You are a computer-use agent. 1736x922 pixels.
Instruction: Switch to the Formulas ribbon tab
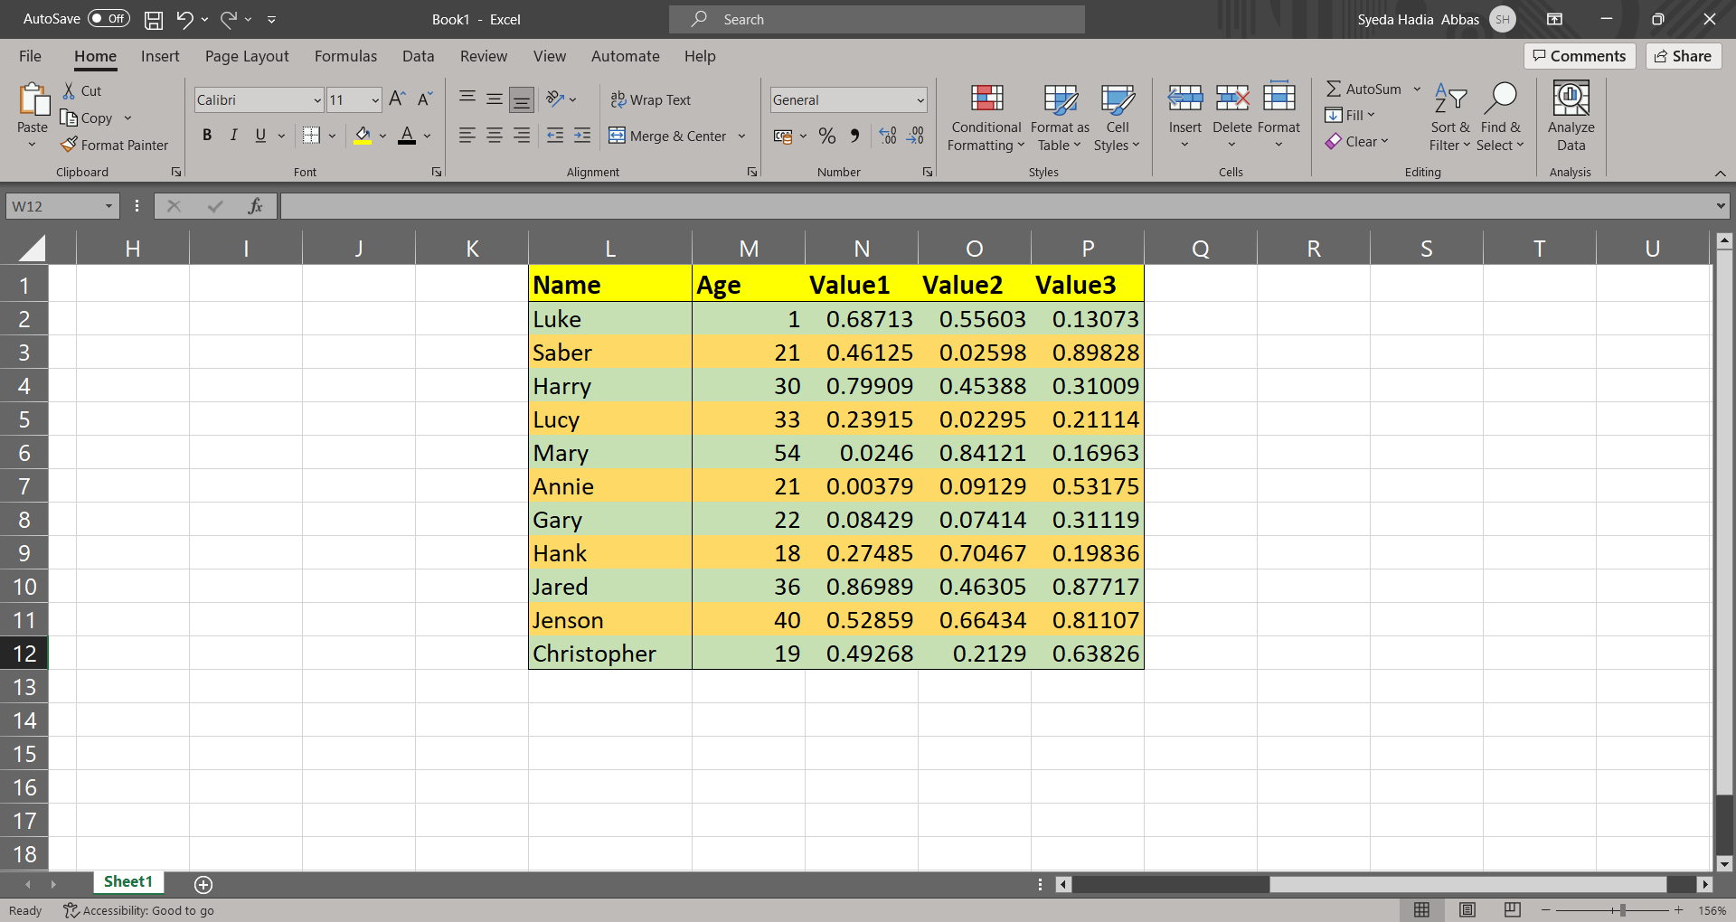click(345, 56)
